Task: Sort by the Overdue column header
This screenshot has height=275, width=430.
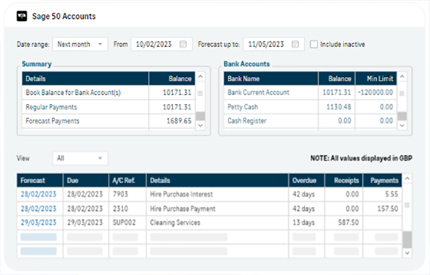Action: (x=307, y=181)
